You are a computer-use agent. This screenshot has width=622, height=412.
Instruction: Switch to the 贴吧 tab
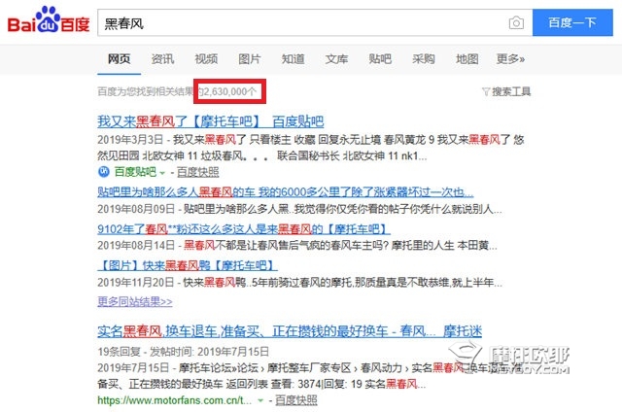(380, 59)
